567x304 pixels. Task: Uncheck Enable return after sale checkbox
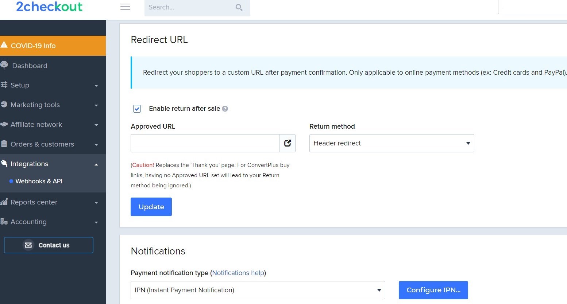pyautogui.click(x=137, y=109)
